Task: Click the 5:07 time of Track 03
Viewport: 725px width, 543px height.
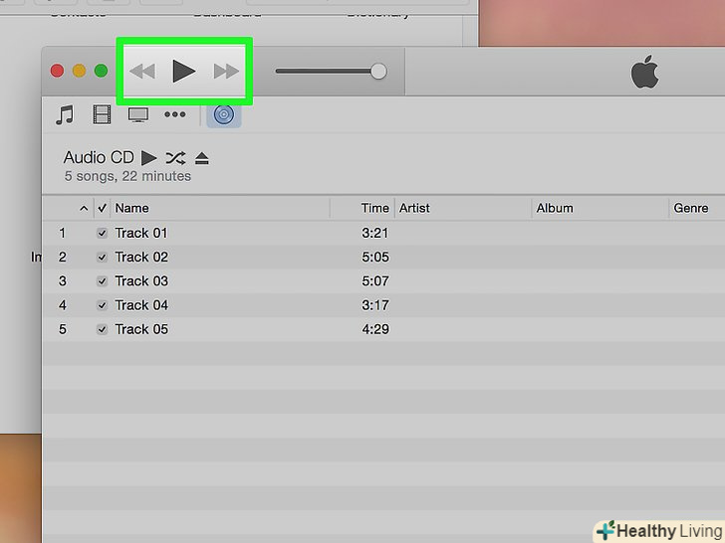Action: (375, 280)
